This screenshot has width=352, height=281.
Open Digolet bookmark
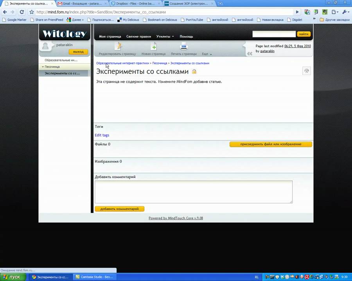coord(295,20)
